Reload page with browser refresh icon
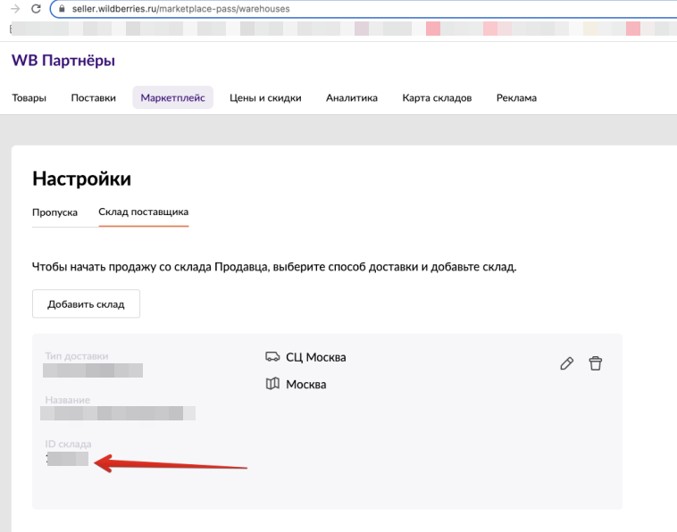 coord(36,9)
